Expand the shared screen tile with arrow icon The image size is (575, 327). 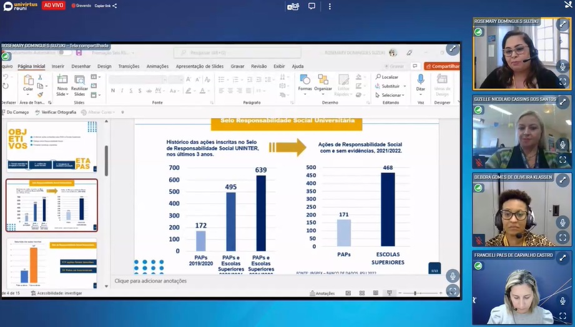[x=453, y=49]
